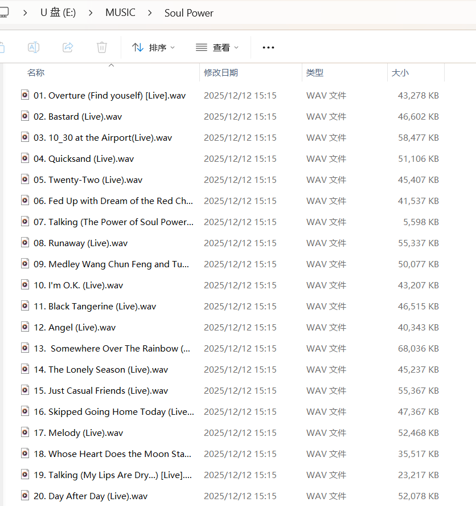Click icon of 07. Talking file
476x506 pixels.
click(x=25, y=221)
